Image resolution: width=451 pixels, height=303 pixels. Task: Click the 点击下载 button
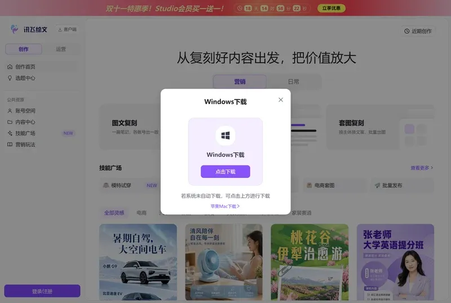225,172
